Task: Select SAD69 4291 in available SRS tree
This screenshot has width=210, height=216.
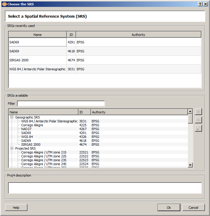Action: point(26,133)
